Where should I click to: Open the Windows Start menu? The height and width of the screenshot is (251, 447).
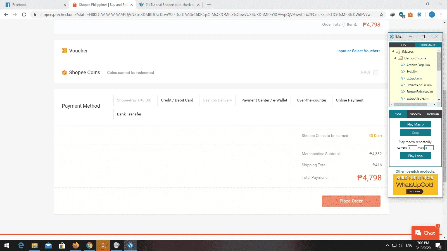[x=7, y=245]
